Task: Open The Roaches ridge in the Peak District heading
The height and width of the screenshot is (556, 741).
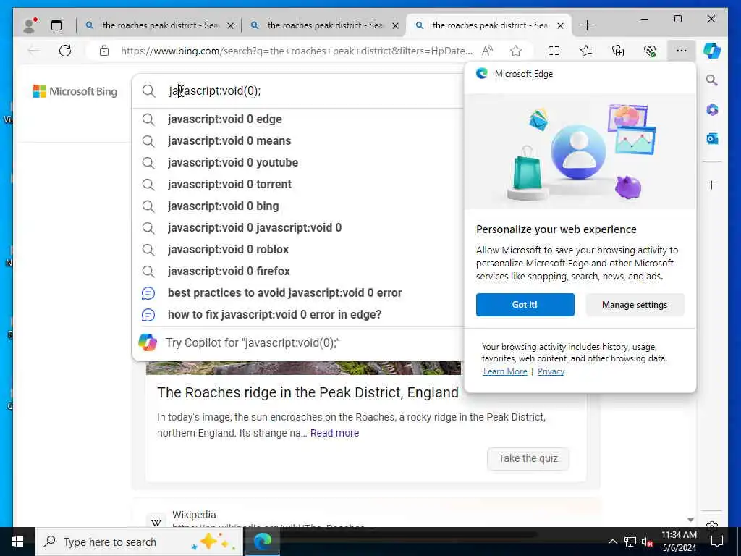Action: pyautogui.click(x=308, y=392)
